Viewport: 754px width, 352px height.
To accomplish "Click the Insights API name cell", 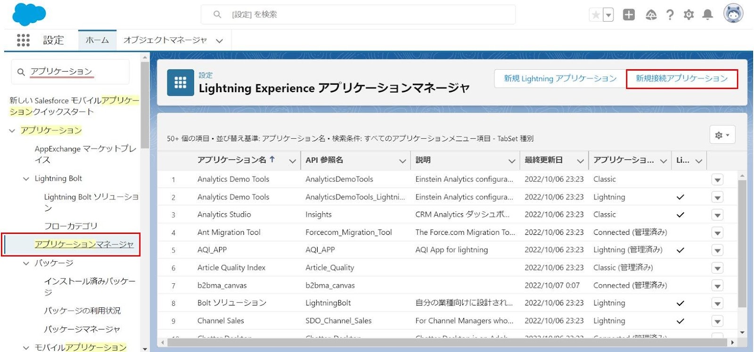I will click(319, 215).
